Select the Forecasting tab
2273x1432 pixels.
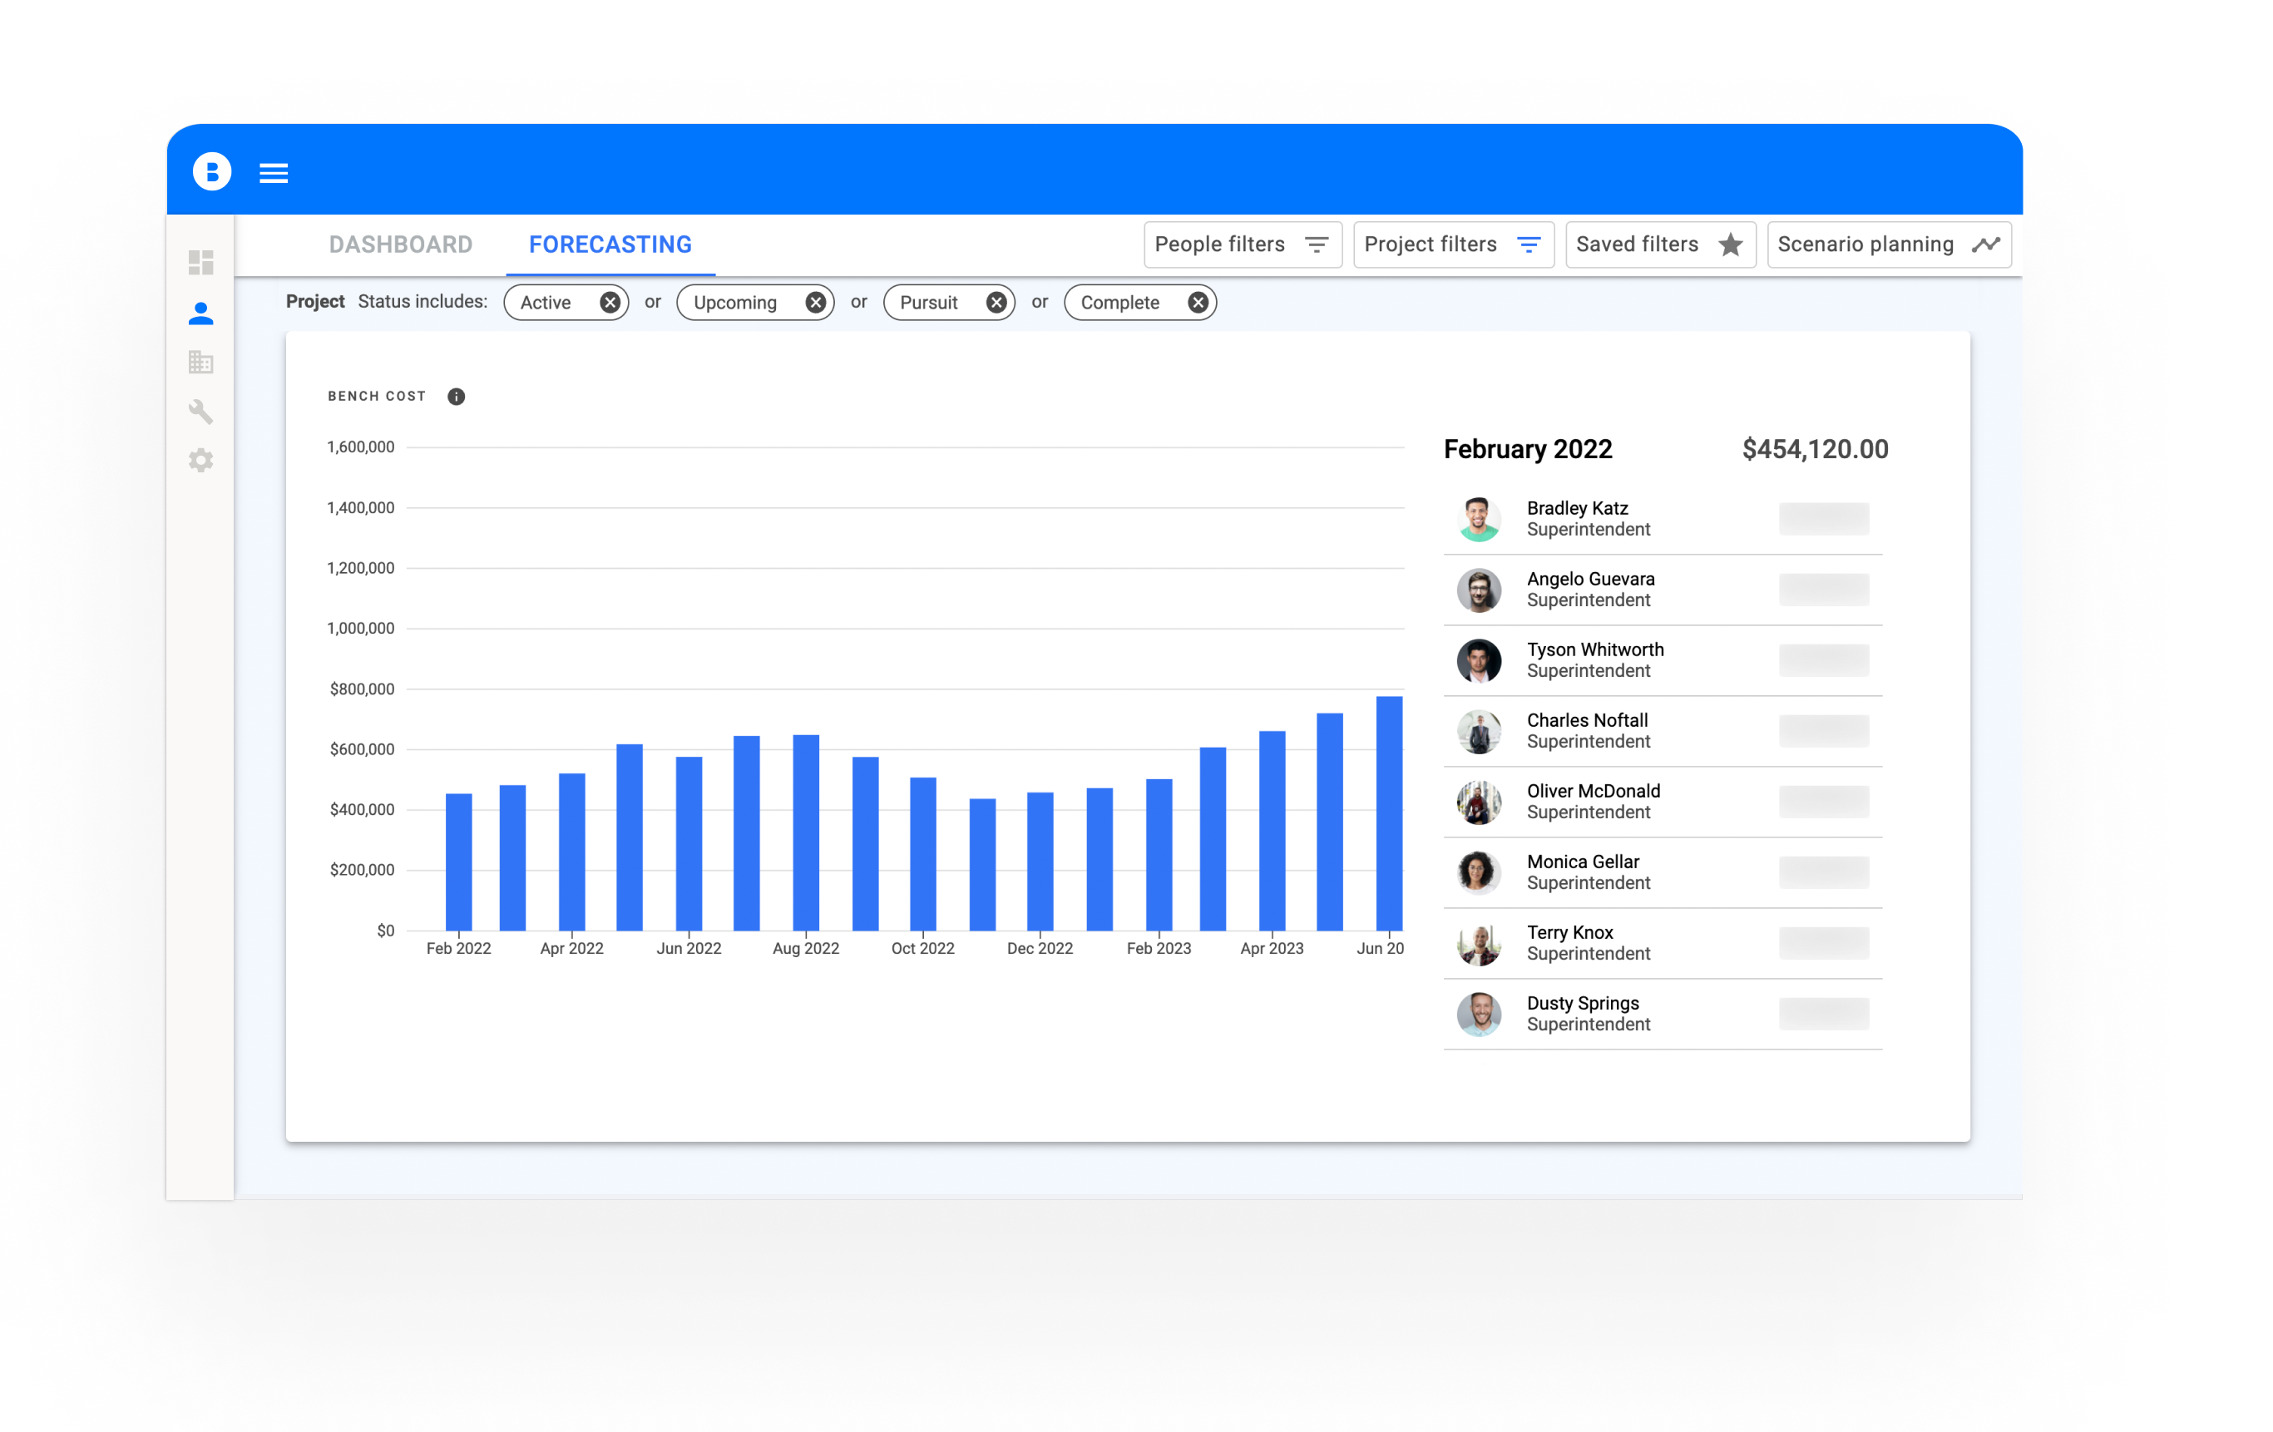610,244
